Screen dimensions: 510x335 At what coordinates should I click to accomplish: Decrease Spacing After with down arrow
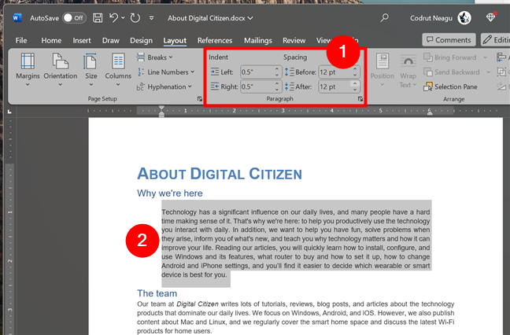[355, 90]
